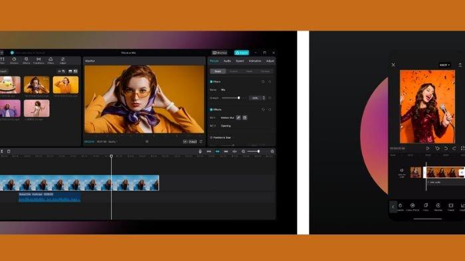Switch to the Audio tab in the inspector

(227, 61)
